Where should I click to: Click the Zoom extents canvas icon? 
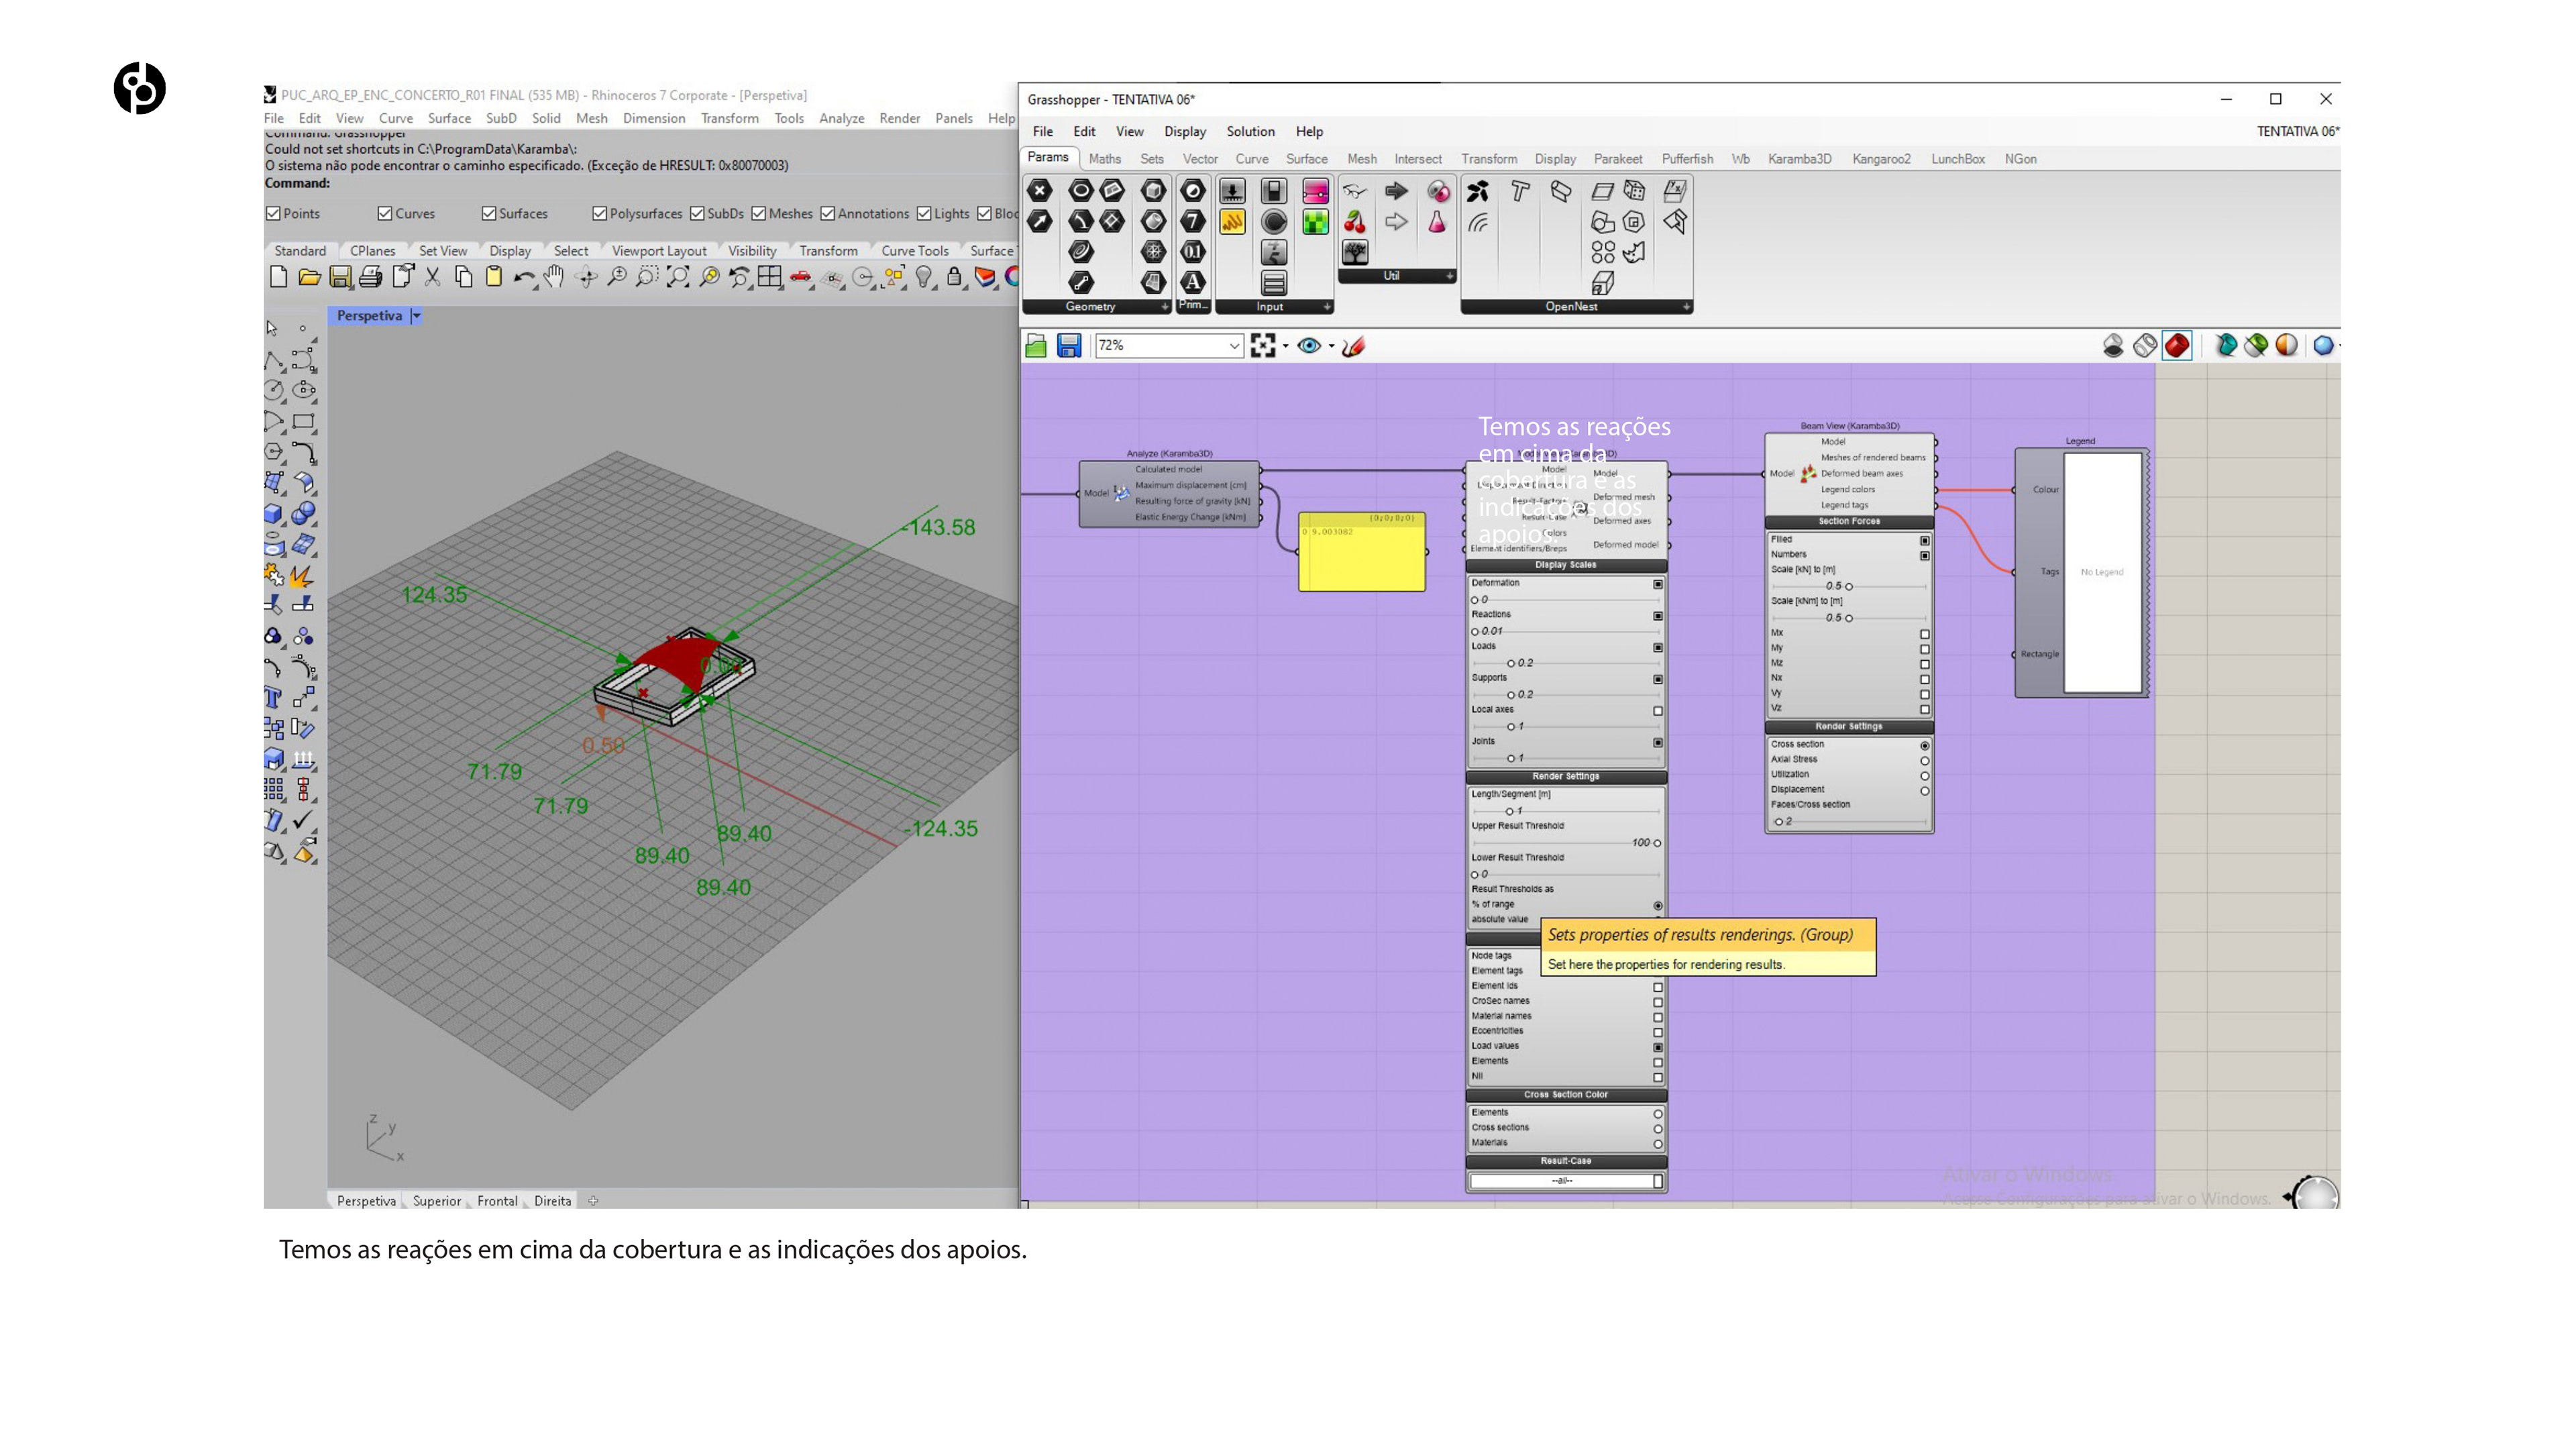pos(1262,346)
